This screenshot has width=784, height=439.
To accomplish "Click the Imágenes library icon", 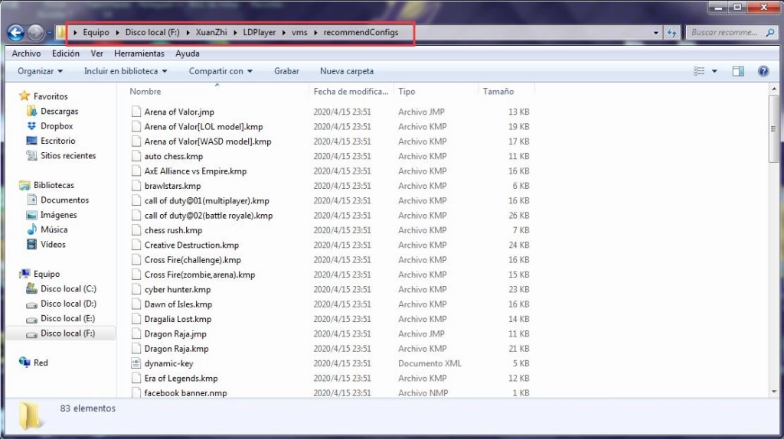I will pyautogui.click(x=31, y=215).
